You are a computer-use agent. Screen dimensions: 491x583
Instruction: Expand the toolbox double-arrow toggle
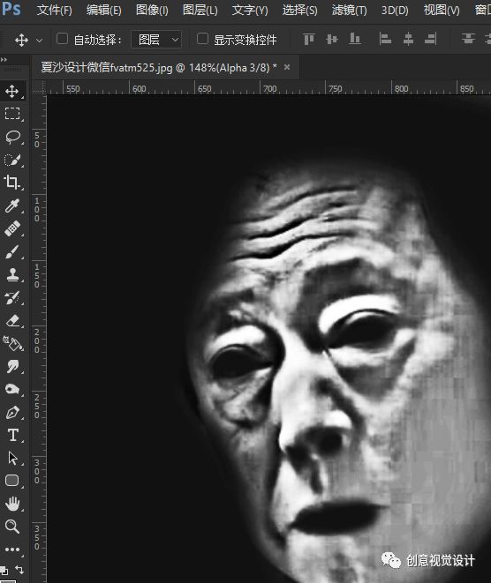(x=4, y=59)
